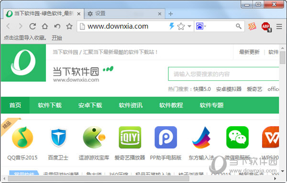Viewport: 287px width, 183px height.
Task: Click the horizontal scrollbar right arrow
Action: [275, 178]
